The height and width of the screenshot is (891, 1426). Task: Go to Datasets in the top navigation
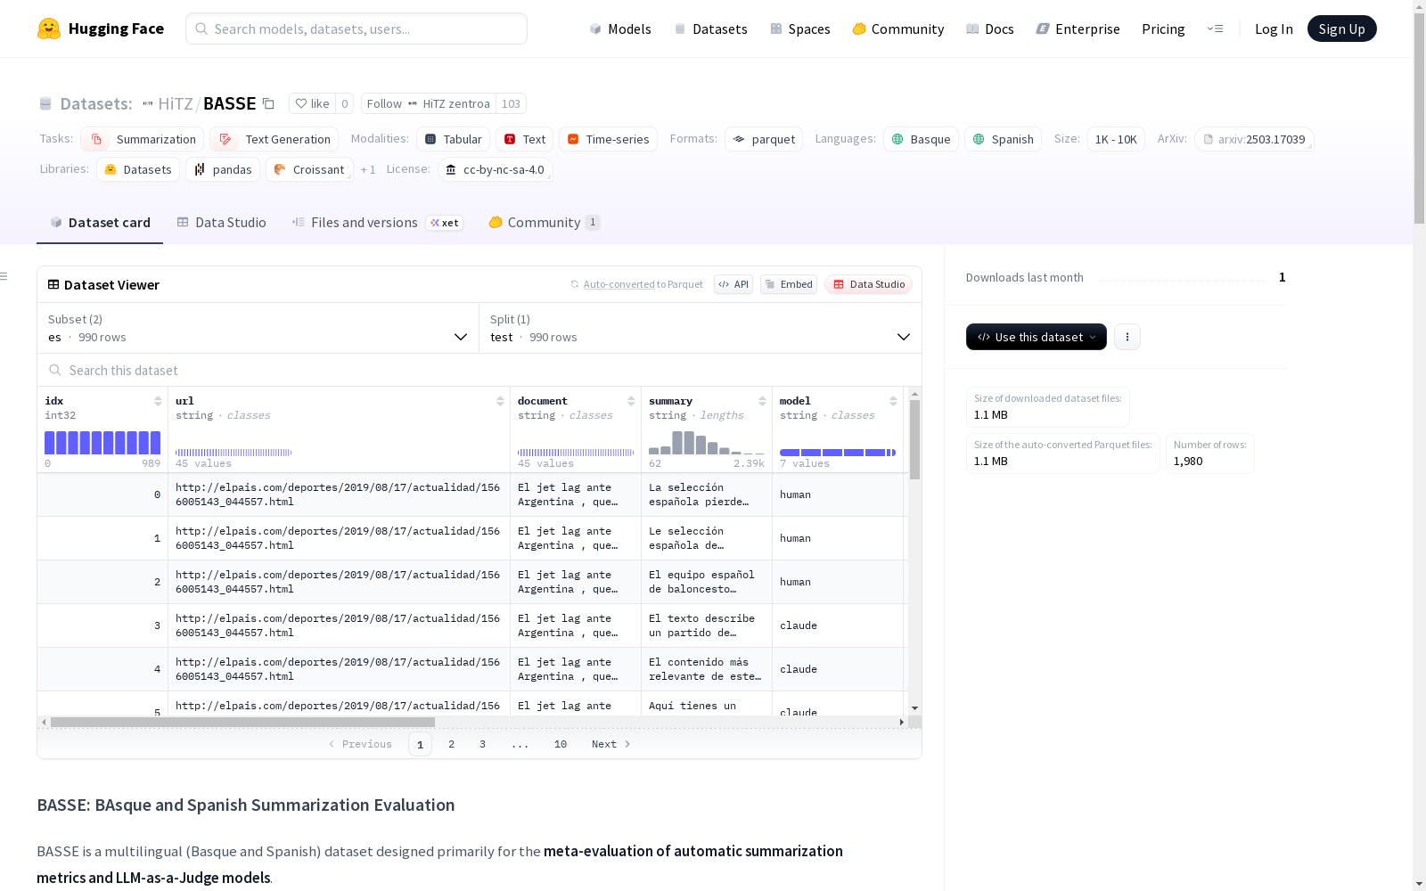710,29
